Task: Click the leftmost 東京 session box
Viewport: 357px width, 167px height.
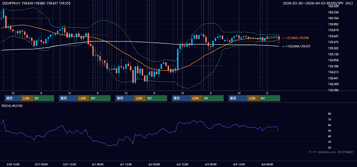Action: [13, 98]
